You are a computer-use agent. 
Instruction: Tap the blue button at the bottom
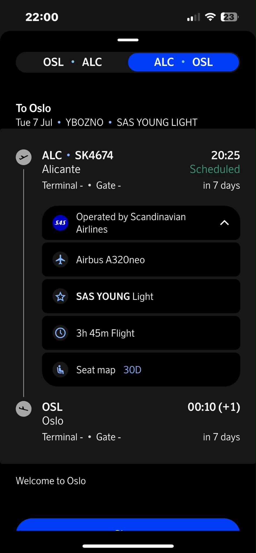click(x=128, y=525)
